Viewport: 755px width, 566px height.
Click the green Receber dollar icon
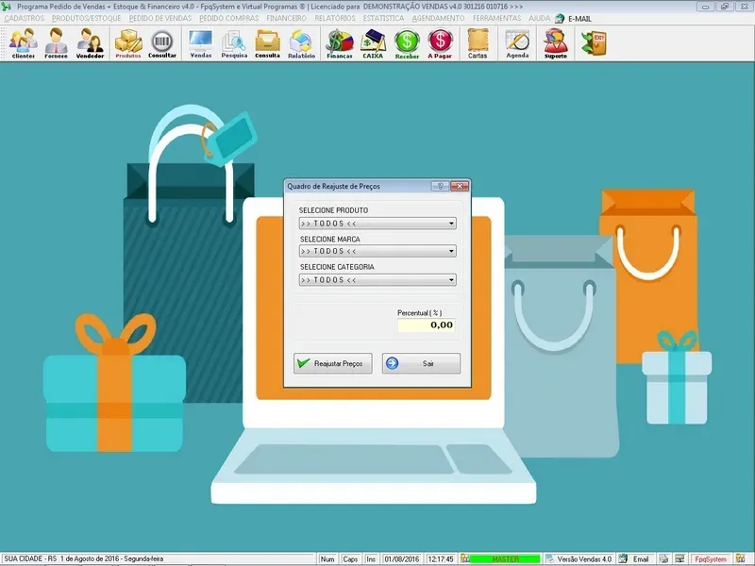click(407, 43)
